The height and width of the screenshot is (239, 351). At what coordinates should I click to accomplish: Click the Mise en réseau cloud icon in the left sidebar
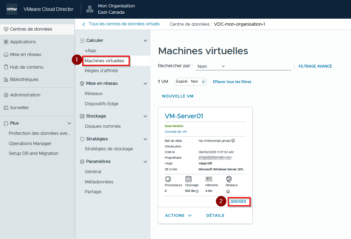6,55
